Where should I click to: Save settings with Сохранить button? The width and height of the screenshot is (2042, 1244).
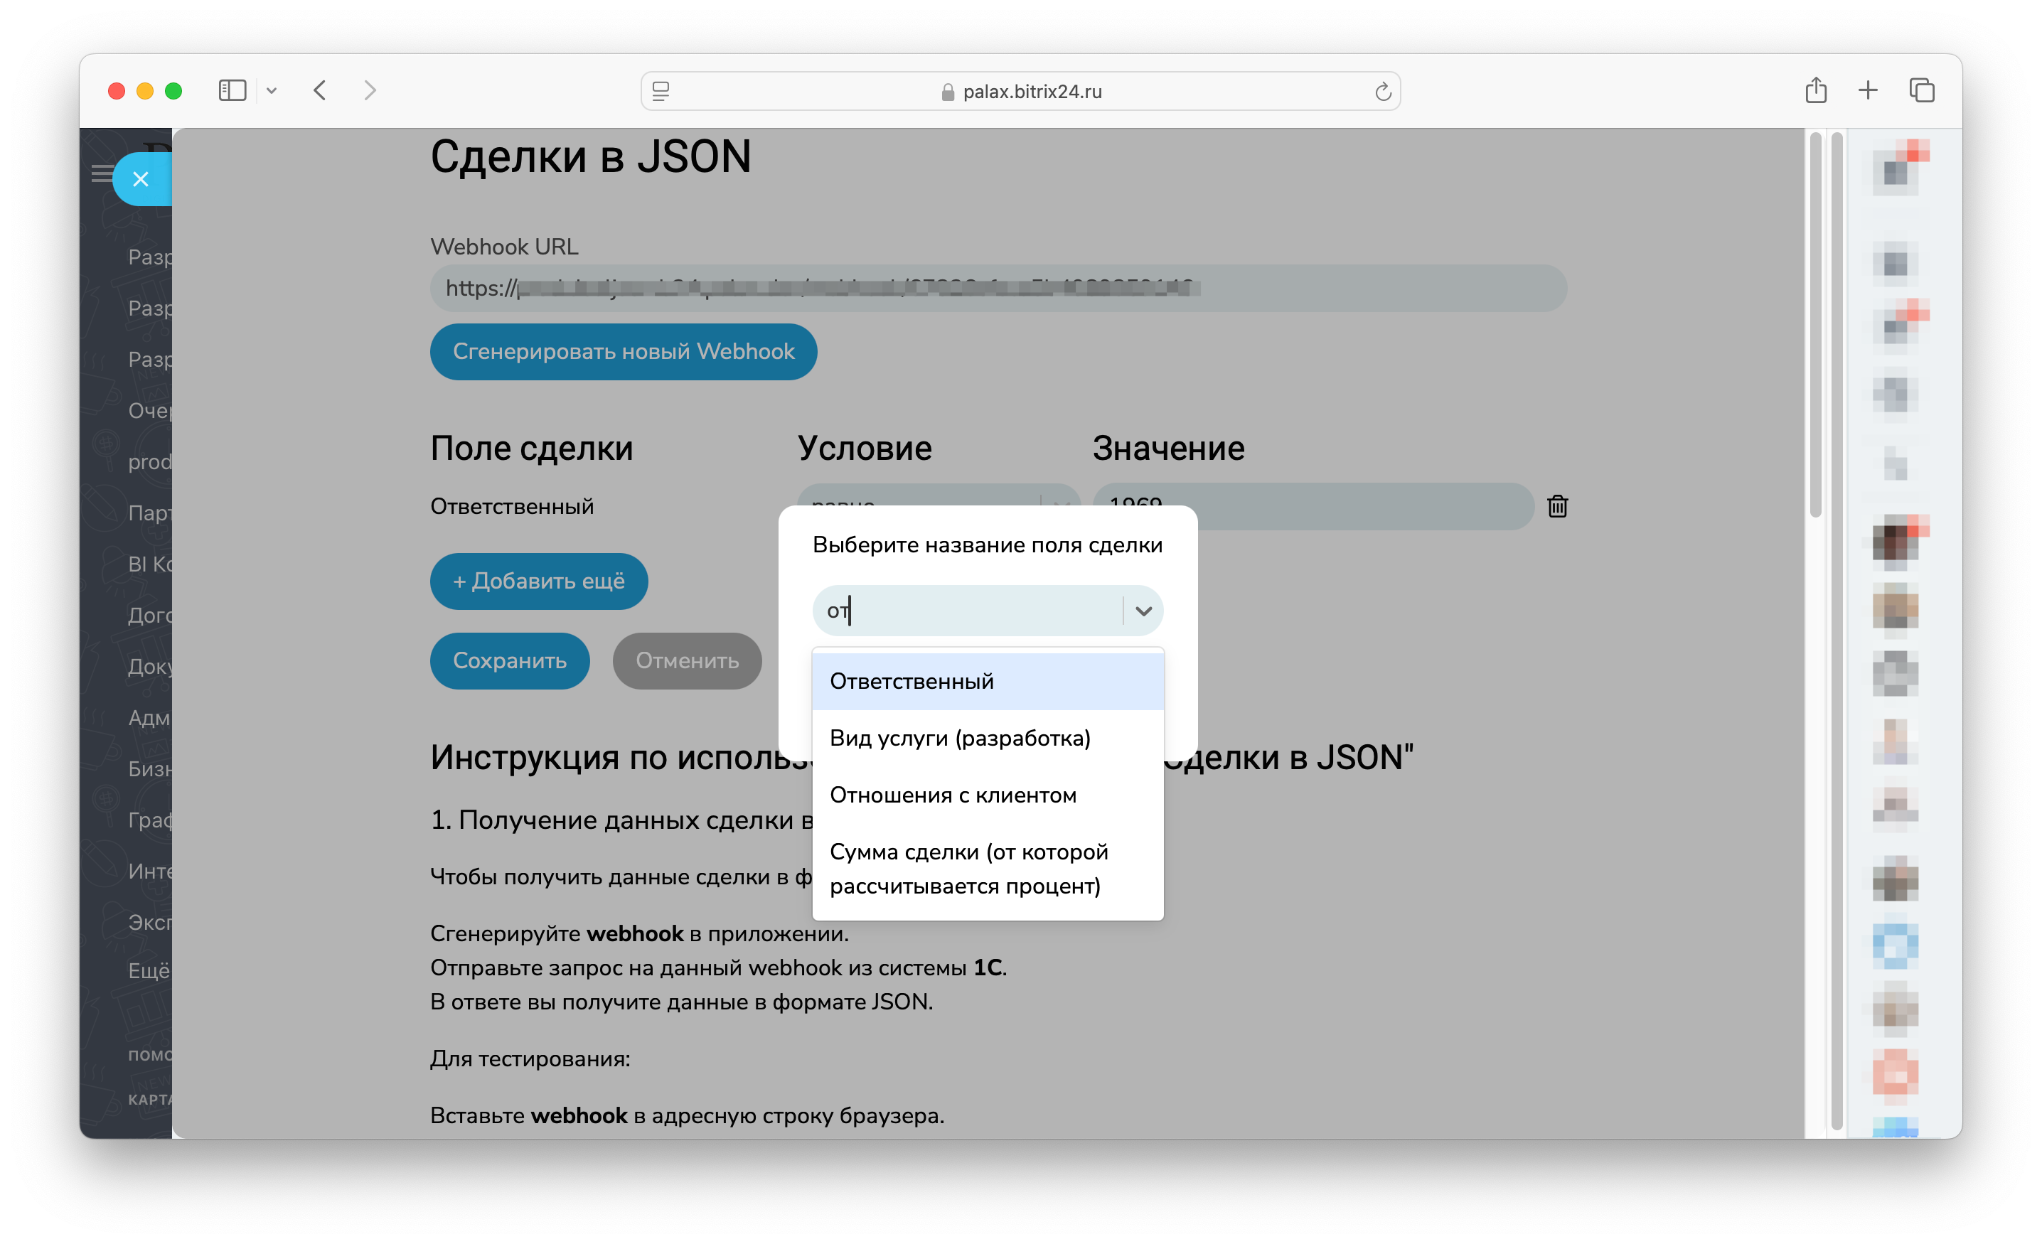click(x=509, y=660)
